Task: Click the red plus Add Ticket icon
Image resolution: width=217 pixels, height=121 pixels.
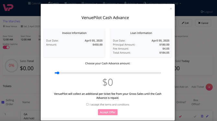Action: (209, 87)
